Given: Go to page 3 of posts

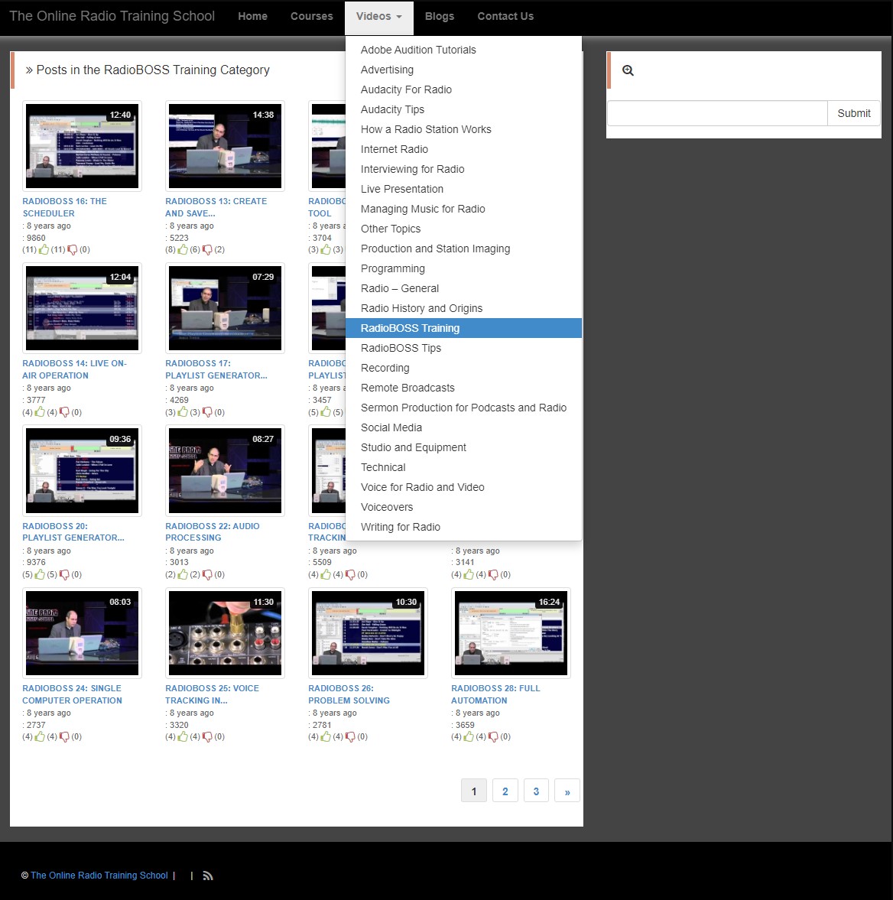Looking at the screenshot, I should (536, 791).
